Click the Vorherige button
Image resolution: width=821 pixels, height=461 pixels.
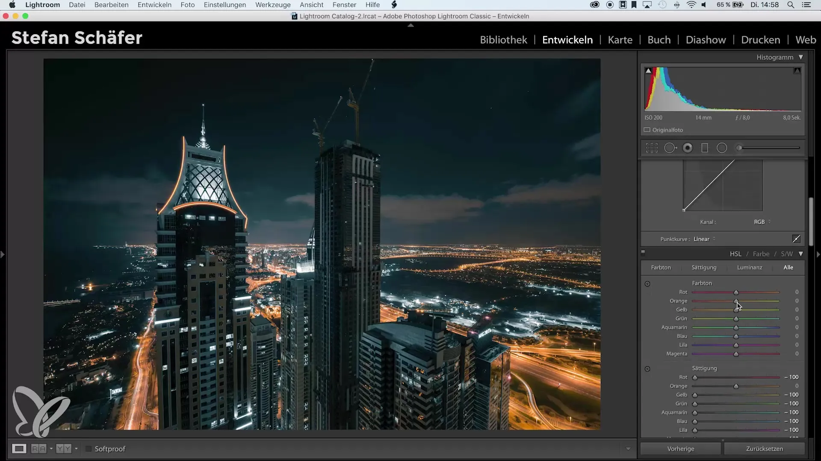click(x=681, y=449)
